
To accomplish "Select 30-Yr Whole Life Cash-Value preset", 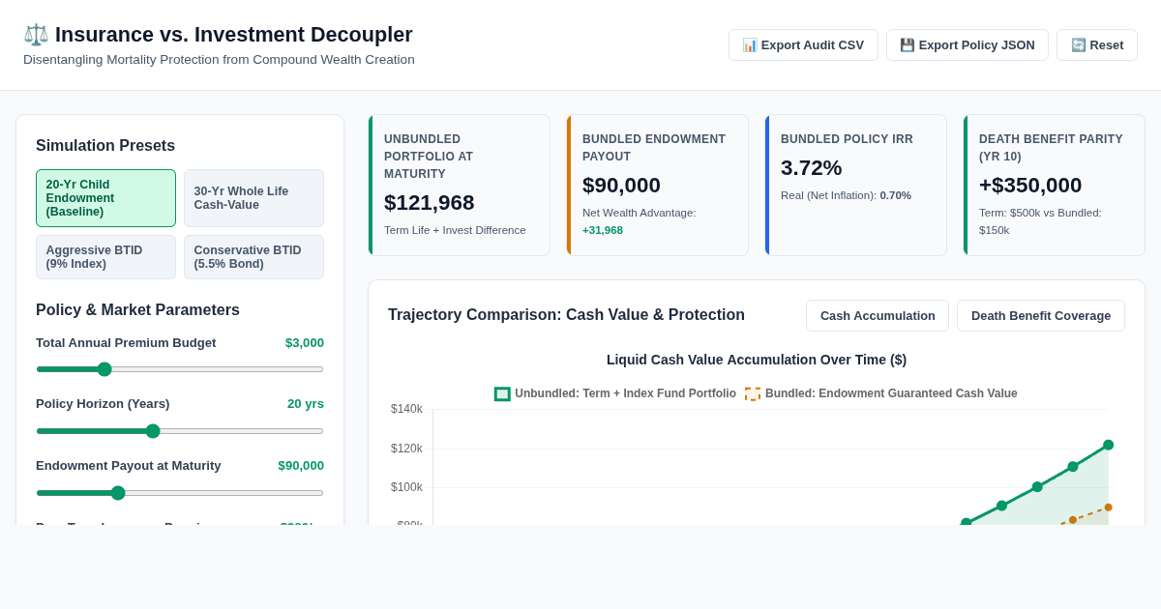I will [x=253, y=198].
